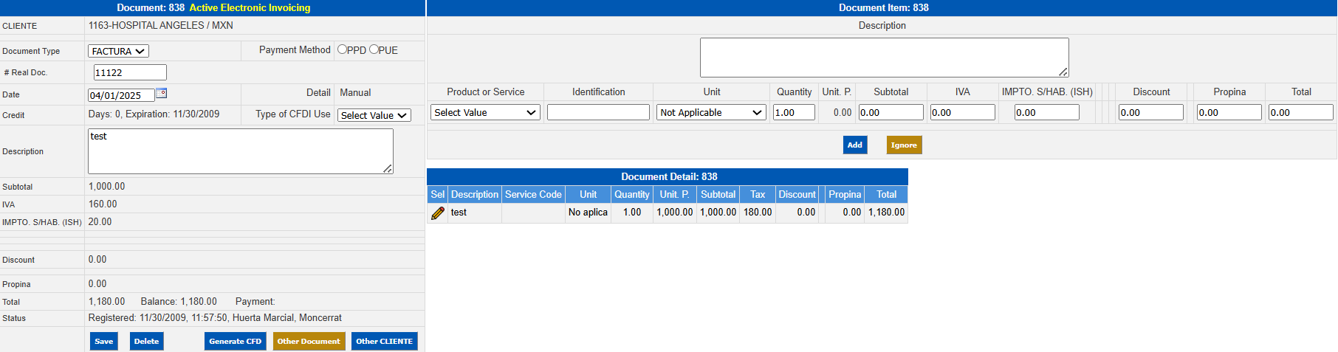Image resolution: width=1338 pixels, height=352 pixels.
Task: Select the PPD payment method option
Action: click(342, 49)
